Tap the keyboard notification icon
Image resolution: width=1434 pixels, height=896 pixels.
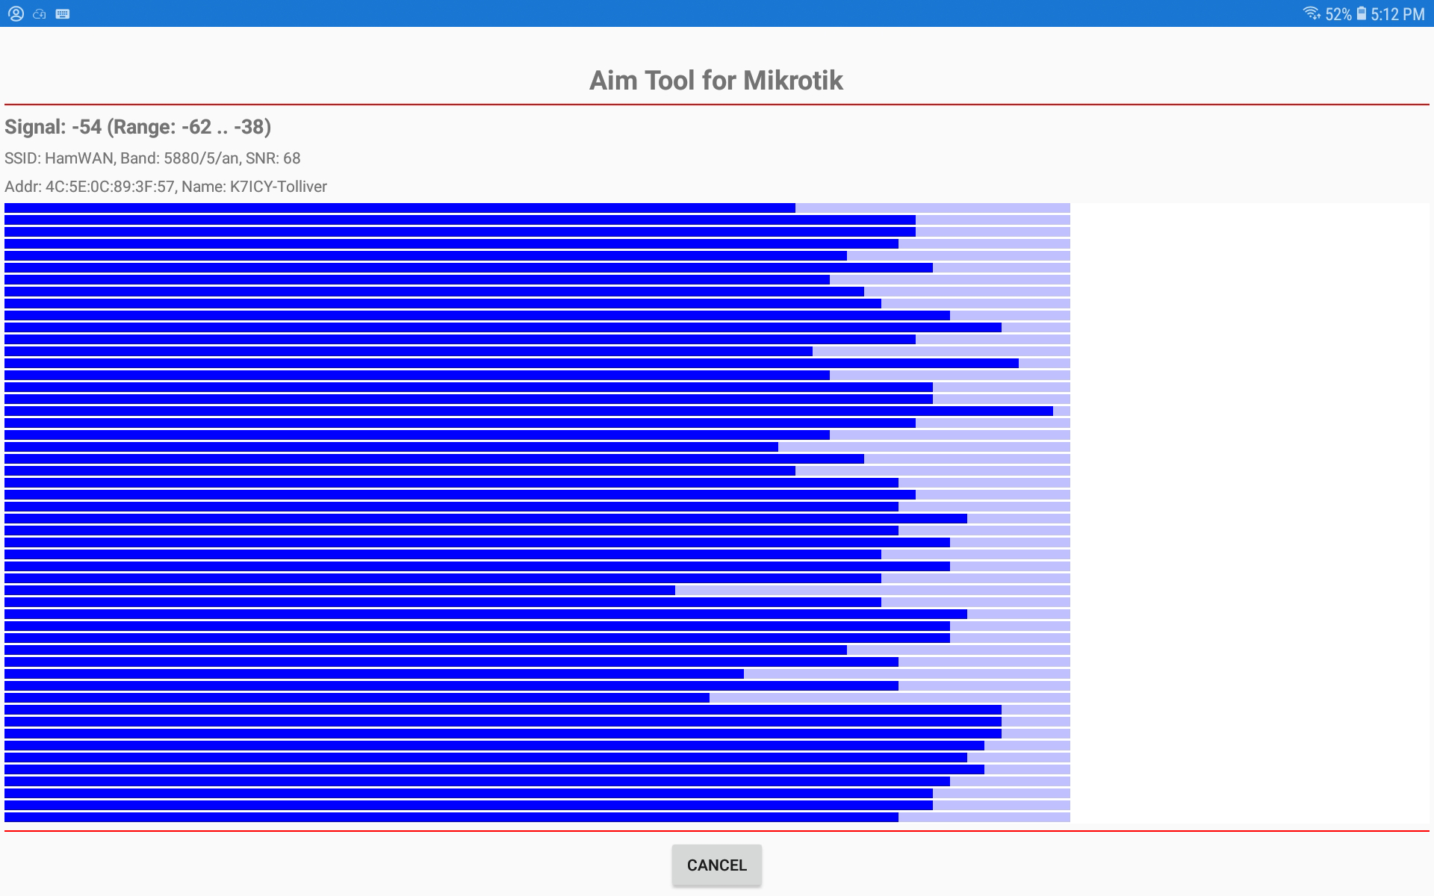point(63,13)
